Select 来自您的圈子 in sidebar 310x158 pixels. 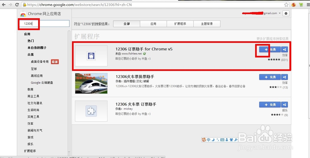tap(37, 48)
